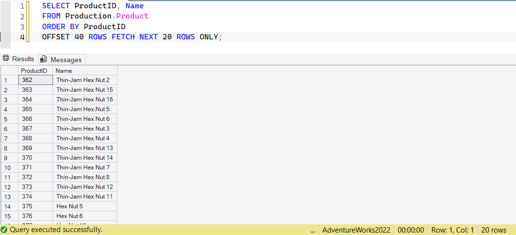Select ProductID cell 371
The image size is (516, 235).
tap(36, 168)
